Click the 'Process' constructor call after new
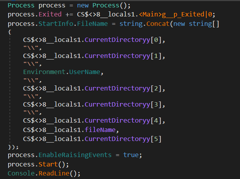 (106, 5)
